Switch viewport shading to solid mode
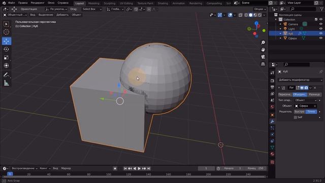325x183 pixels. 250,15
